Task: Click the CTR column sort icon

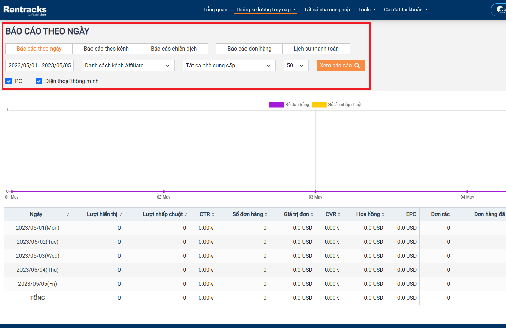Action: 213,214
